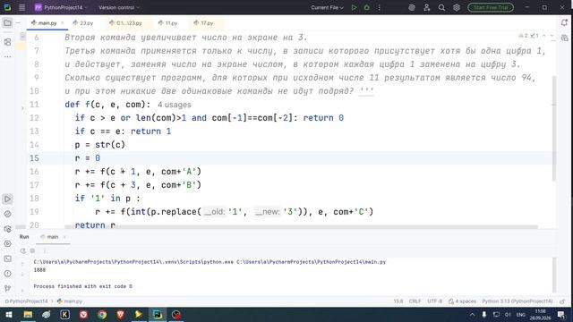Viewport: 573px width, 322px height.
Task: Open IDE settings gear icon
Action: coord(457,7)
